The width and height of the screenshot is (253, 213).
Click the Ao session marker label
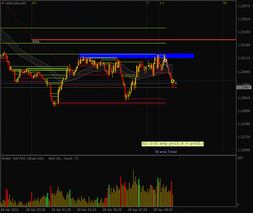34,3
